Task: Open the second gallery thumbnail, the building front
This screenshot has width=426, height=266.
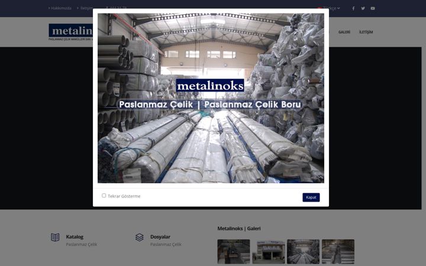Action: pos(269,252)
